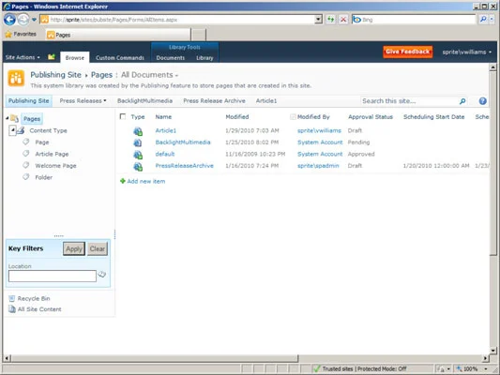Click the zoom level icon in the status bar
Screen dimensions: 500x375
459,368
